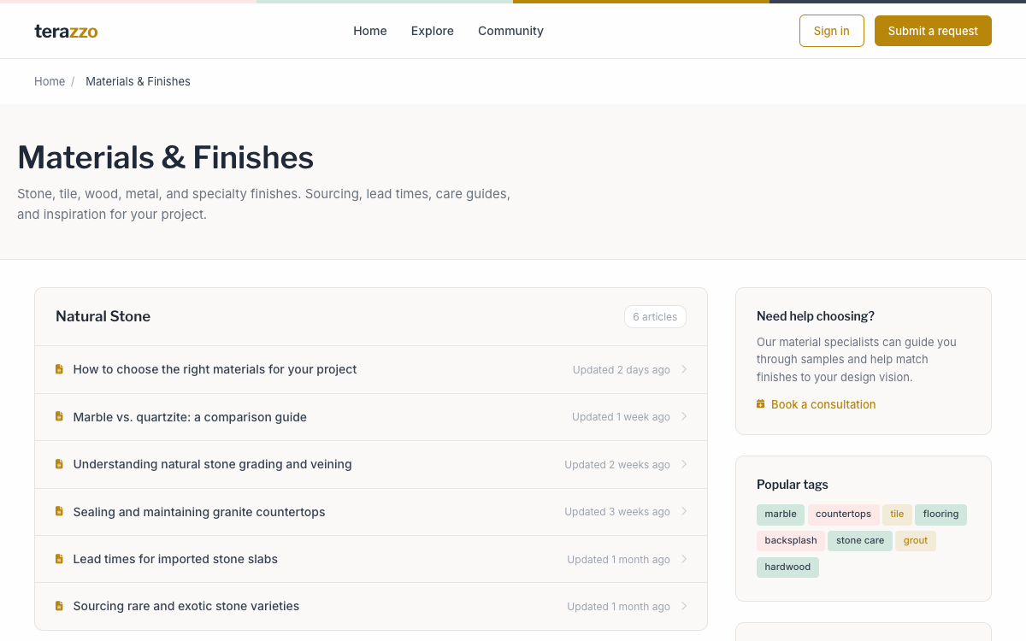
Task: Open 'Sourcing rare and exotic stone varieties'
Action: pyautogui.click(x=371, y=606)
